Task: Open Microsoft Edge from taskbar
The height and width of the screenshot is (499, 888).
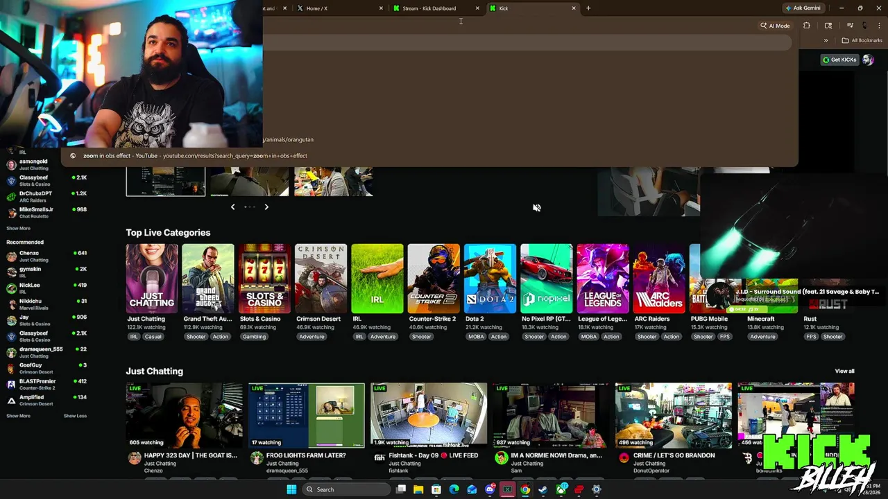Action: [x=454, y=489]
